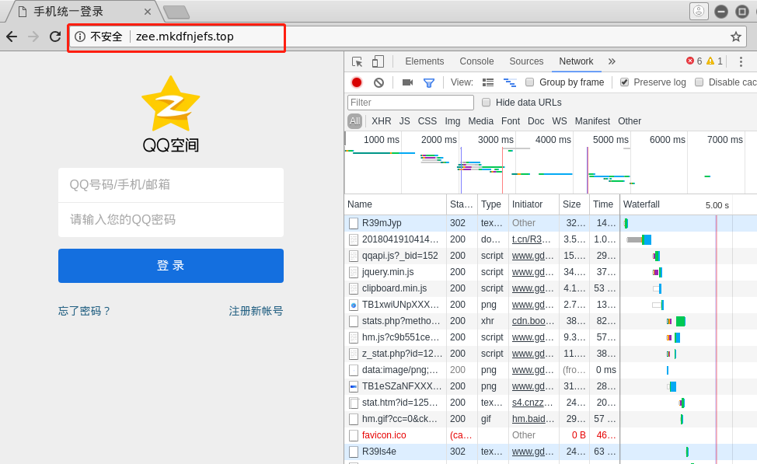The image size is (757, 464).
Task: Click the address bar URL zee.mkdfnjefs.top
Action: (185, 37)
